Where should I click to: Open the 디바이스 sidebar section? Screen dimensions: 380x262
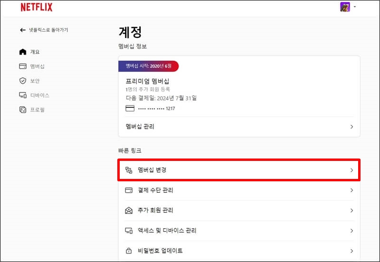(x=39, y=95)
